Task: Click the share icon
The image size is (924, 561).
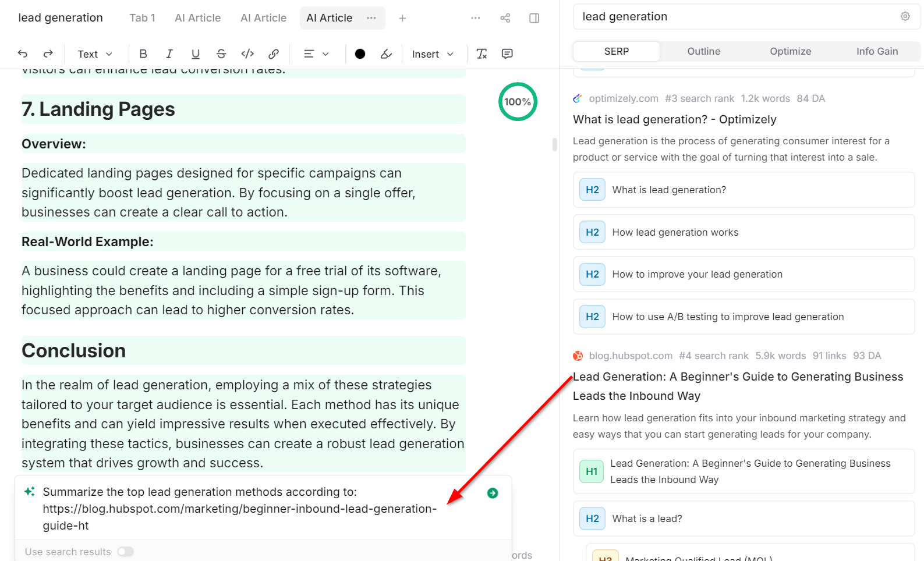Action: 505,18
